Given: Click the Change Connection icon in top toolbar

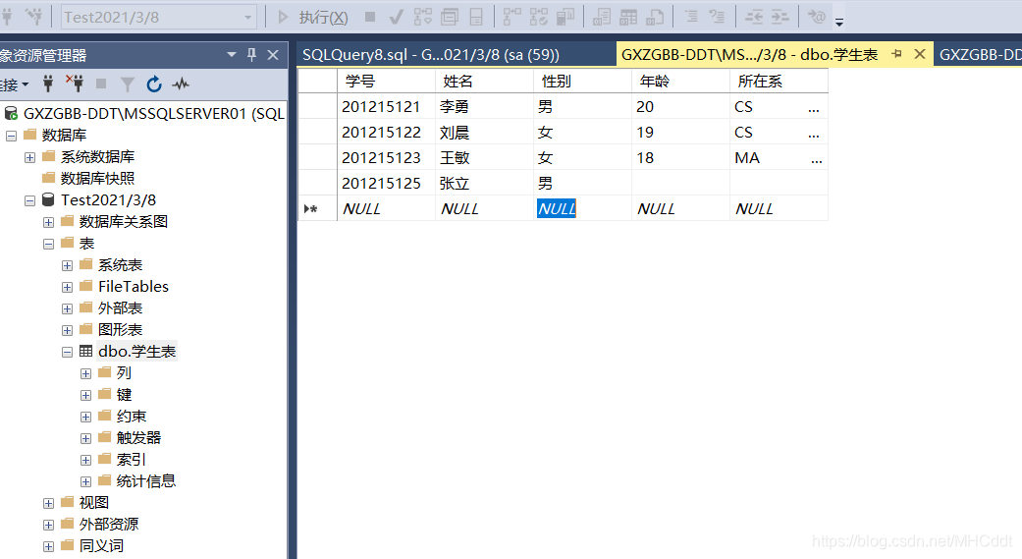Looking at the screenshot, I should (x=34, y=17).
